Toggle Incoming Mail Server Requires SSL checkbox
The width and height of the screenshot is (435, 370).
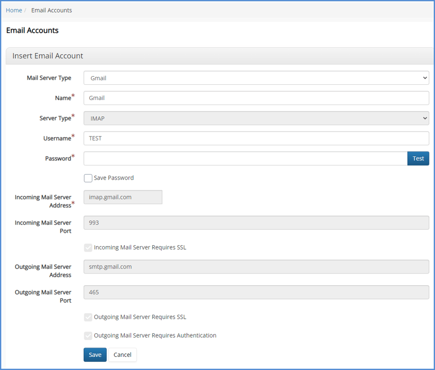[88, 248]
